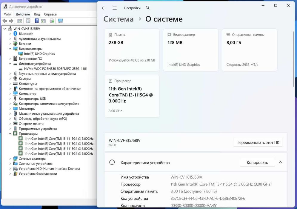
Task: Click the Батареи battery icon
Action: click(x=15, y=44)
